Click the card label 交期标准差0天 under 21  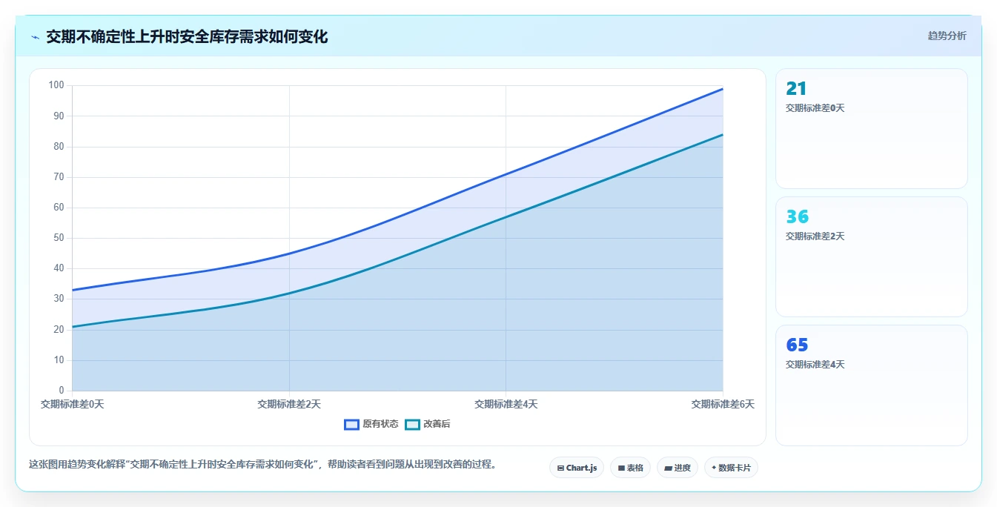(x=815, y=108)
